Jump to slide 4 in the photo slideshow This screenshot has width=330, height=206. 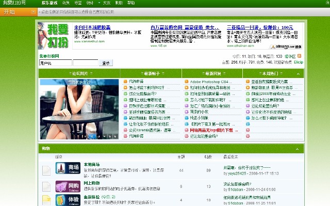pyautogui.click(x=104, y=136)
